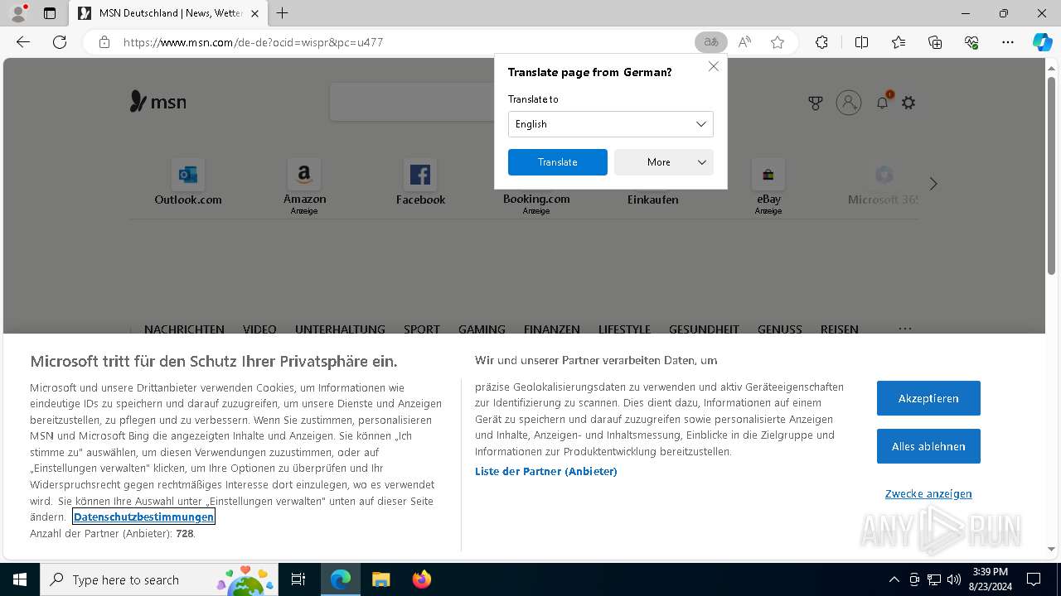
Task: Launch Firefox from taskbar
Action: coord(421,579)
